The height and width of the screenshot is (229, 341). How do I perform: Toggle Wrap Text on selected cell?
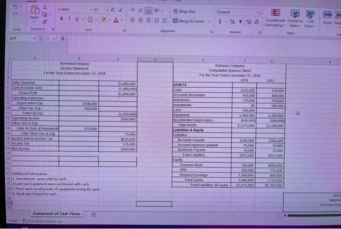pyautogui.click(x=185, y=12)
